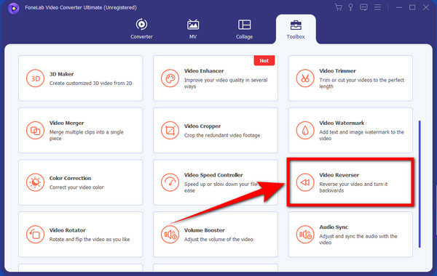Click the FoneLab app logo
Screen dimensions: 437x276
click(13, 8)
